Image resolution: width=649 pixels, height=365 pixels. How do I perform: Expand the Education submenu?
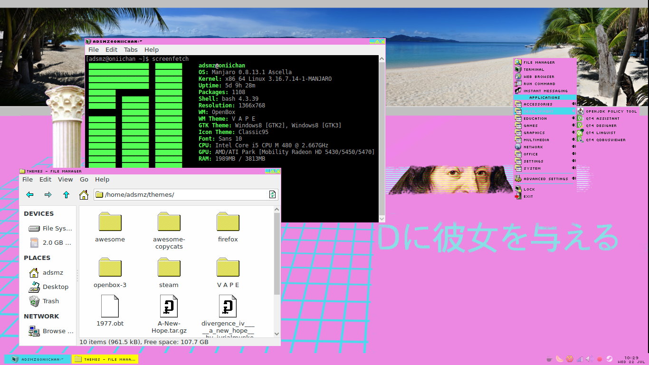[x=545, y=118]
